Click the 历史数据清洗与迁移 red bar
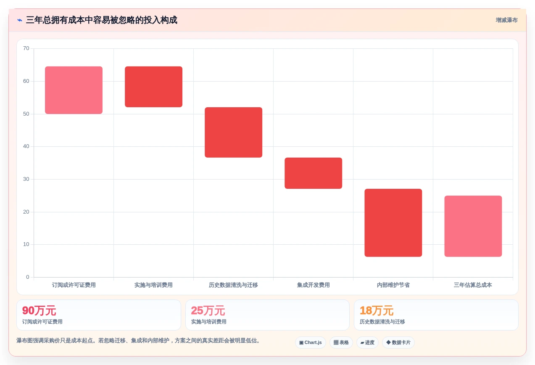535x365 pixels. [234, 132]
